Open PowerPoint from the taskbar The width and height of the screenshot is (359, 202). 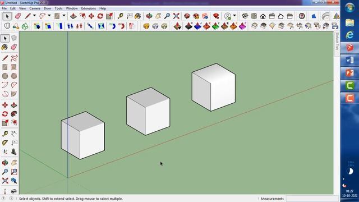click(349, 73)
